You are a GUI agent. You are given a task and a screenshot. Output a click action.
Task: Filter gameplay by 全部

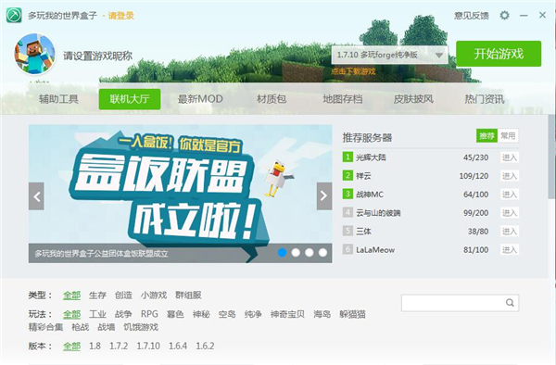point(72,314)
